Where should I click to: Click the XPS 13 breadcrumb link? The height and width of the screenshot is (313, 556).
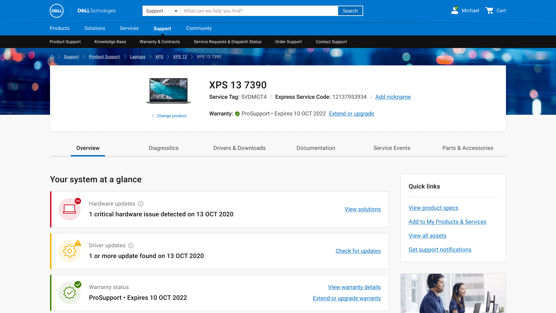coord(180,57)
